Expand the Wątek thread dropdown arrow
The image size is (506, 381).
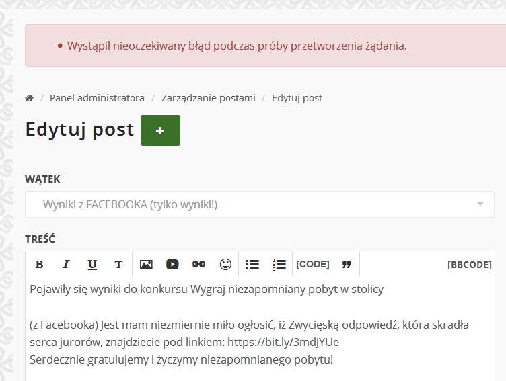(480, 204)
